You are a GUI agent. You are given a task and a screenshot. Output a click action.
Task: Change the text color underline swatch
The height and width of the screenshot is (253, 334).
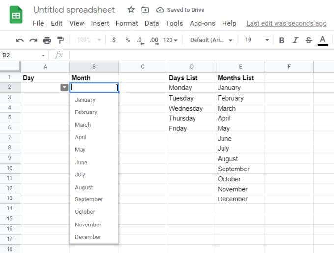pyautogui.click(x=323, y=40)
